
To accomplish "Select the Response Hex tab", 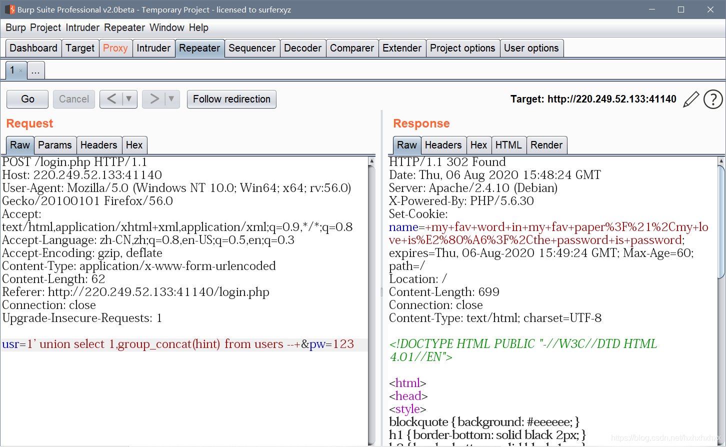I will click(x=478, y=145).
